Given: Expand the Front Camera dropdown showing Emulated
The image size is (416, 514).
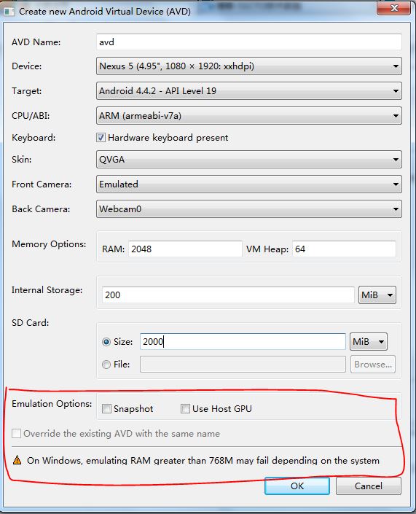Looking at the screenshot, I should [x=249, y=184].
